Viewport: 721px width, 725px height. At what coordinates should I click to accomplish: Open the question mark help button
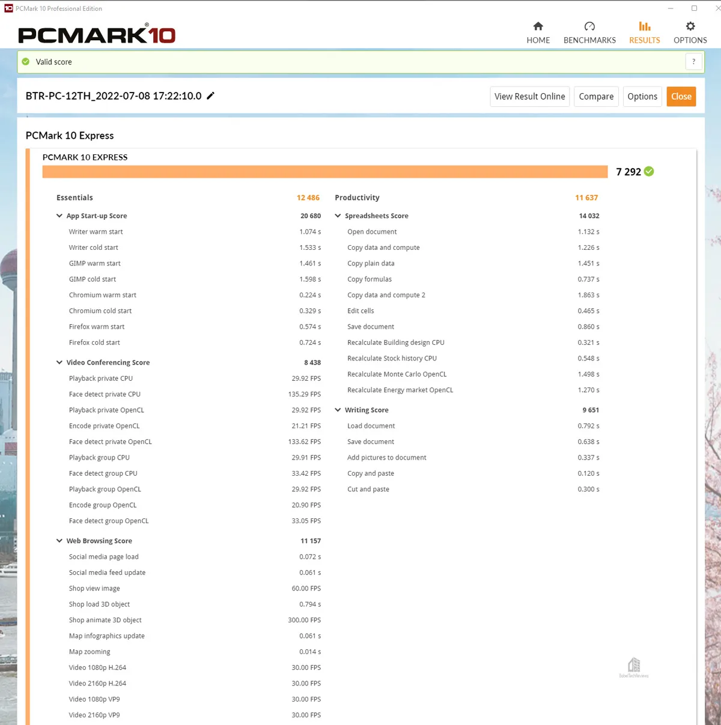coord(693,61)
